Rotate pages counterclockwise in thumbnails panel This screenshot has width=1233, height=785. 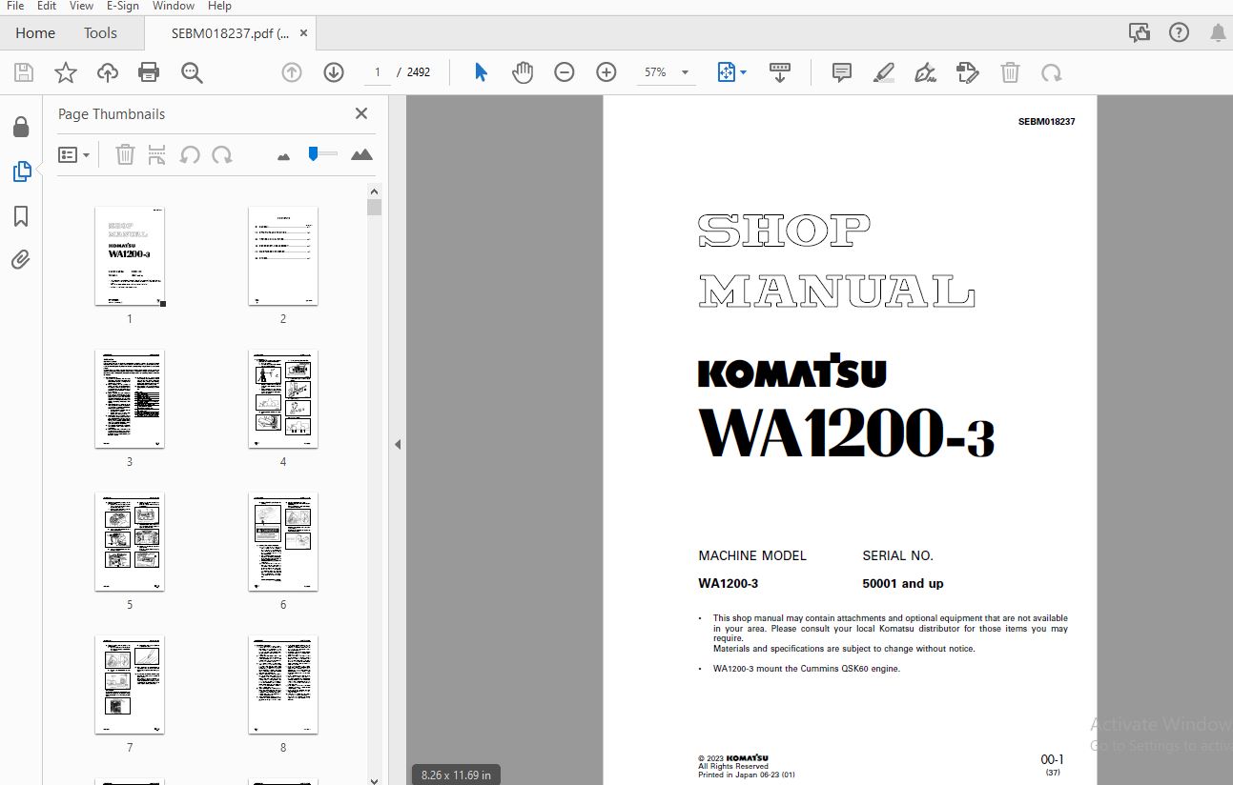tap(190, 154)
